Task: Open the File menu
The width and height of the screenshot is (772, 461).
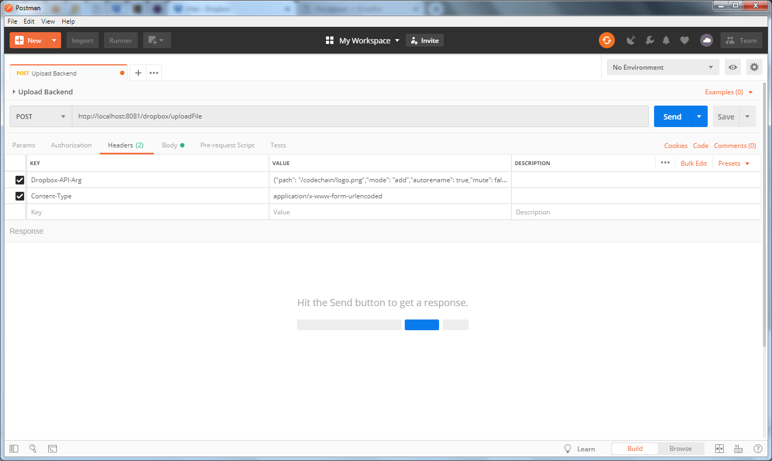Action: (x=12, y=21)
